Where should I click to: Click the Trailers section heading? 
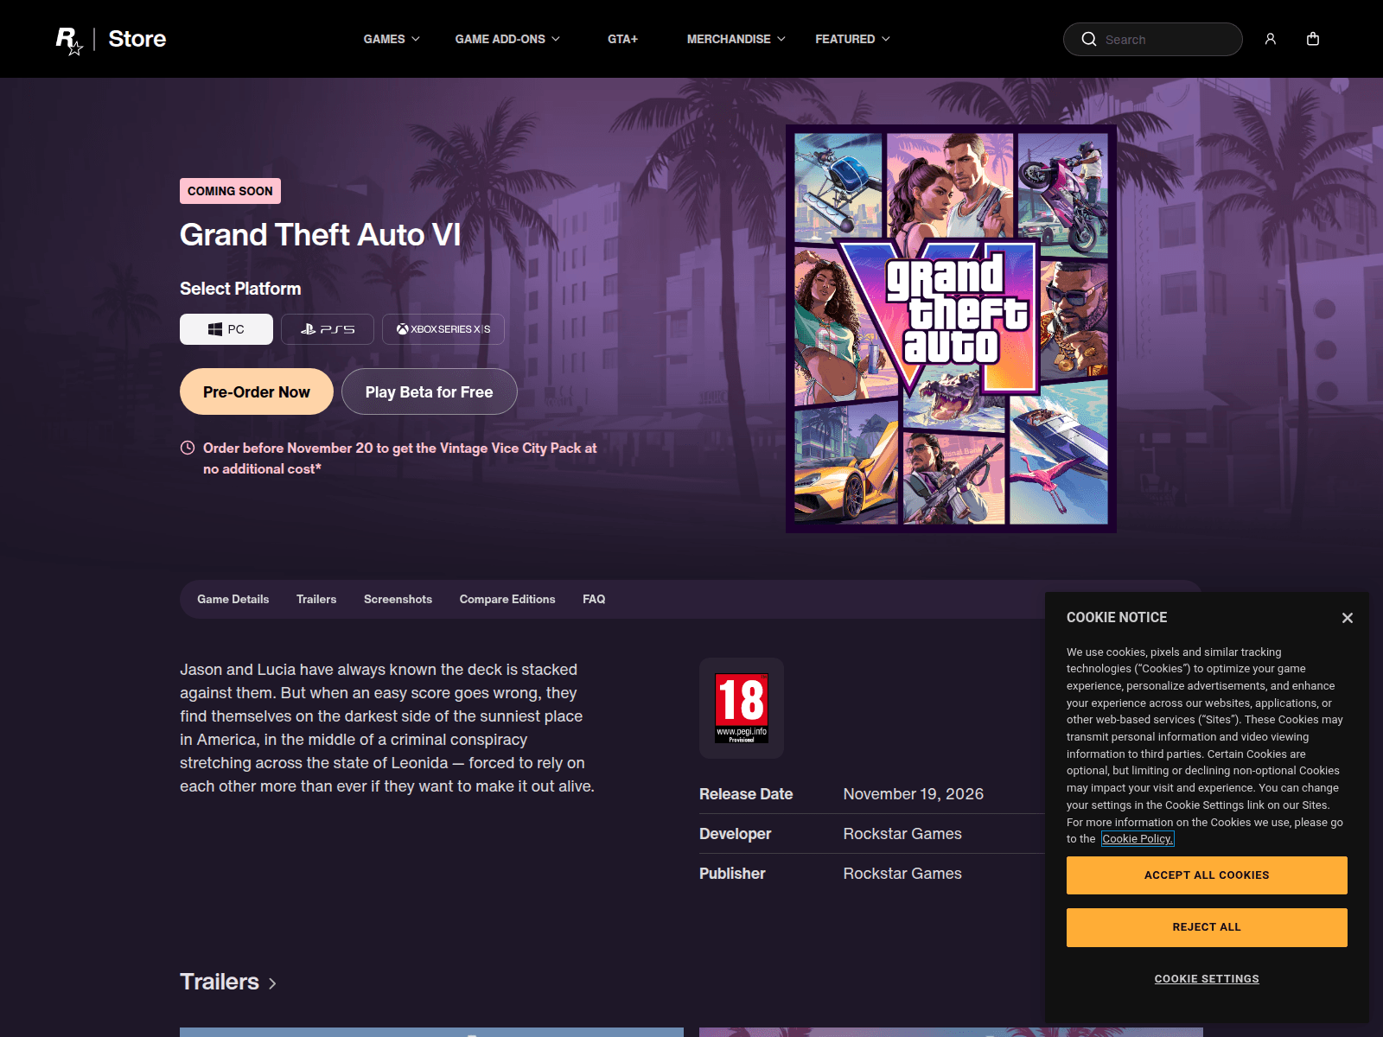(220, 982)
